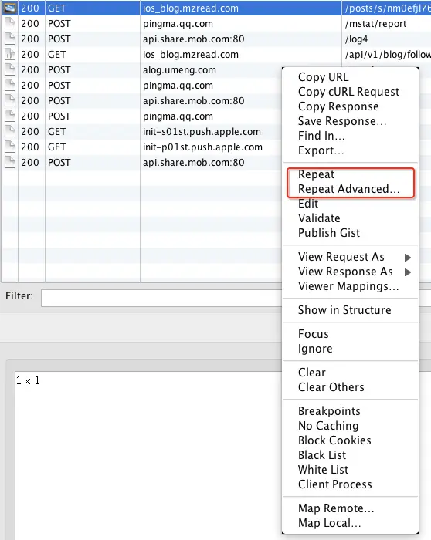
Task: Select Clear Others in the menu
Action: coord(331,387)
